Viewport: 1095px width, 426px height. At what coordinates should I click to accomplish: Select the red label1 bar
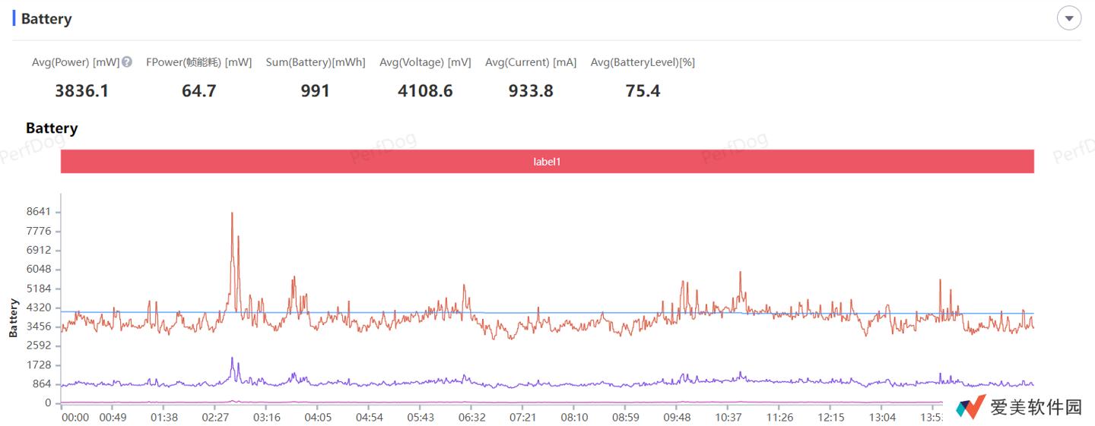(x=547, y=162)
